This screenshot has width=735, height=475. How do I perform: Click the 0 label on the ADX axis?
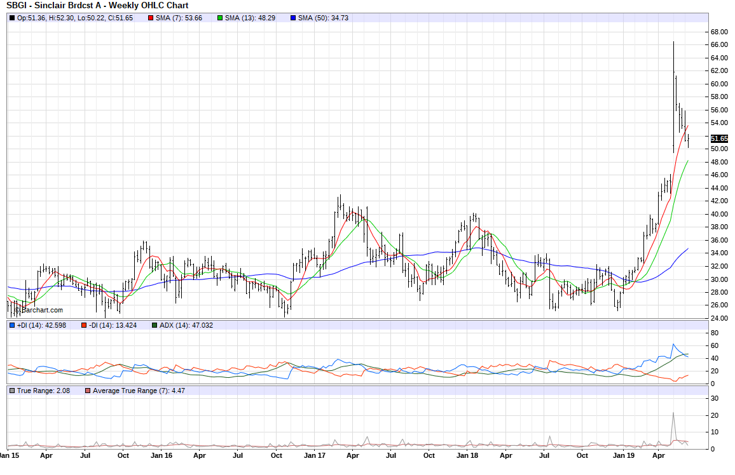tap(713, 384)
